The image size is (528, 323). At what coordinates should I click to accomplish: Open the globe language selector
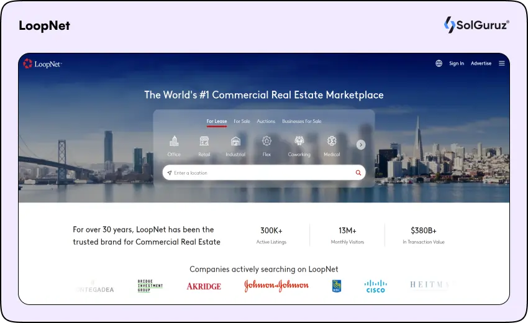pyautogui.click(x=439, y=63)
